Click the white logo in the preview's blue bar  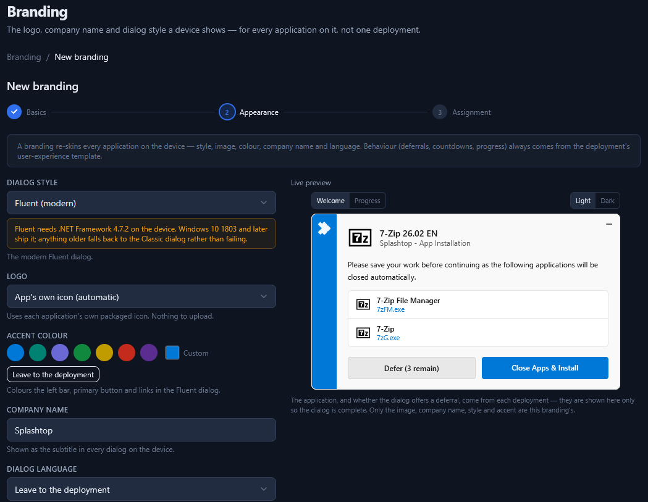(x=324, y=228)
